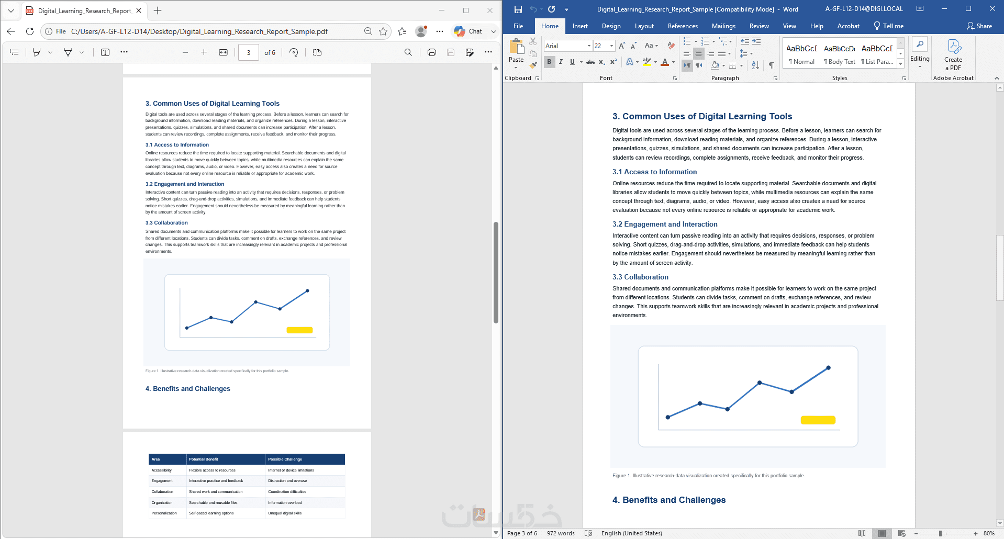Open the PDF find search icon

click(x=408, y=52)
